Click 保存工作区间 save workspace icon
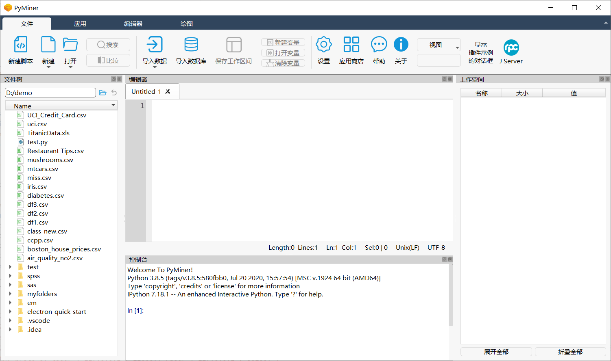This screenshot has width=611, height=361. point(234,45)
